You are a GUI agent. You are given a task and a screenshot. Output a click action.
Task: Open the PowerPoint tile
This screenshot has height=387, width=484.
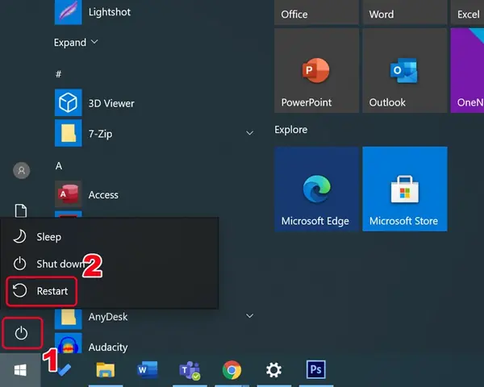click(x=316, y=71)
